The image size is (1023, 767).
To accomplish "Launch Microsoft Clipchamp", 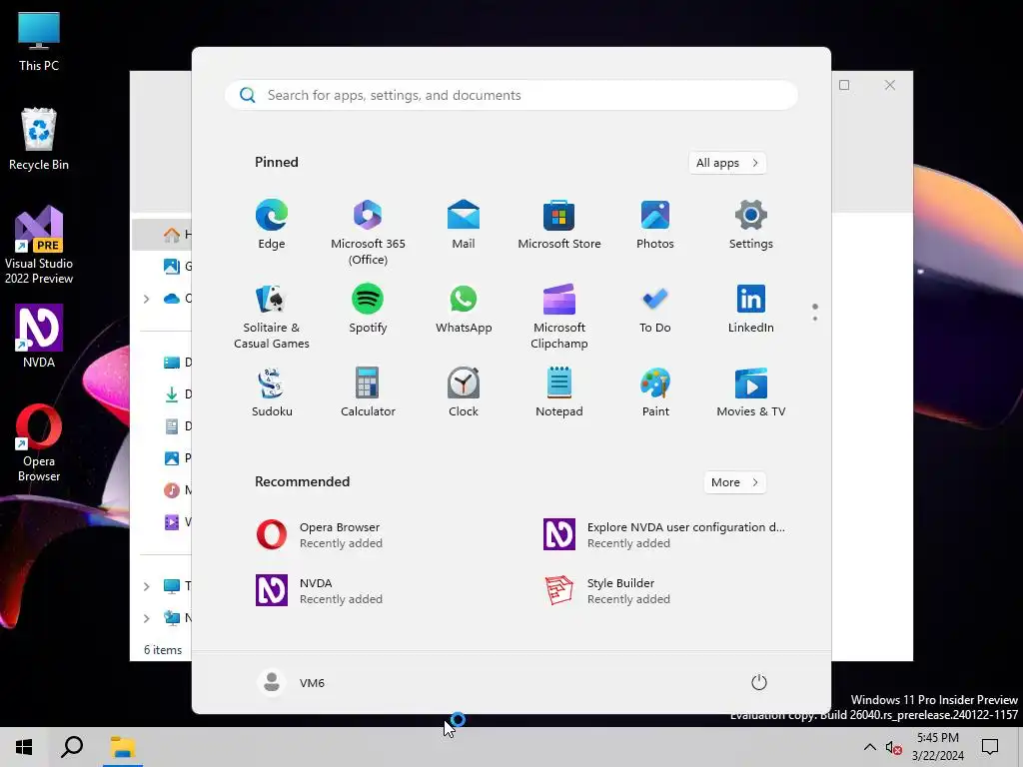I will (x=559, y=317).
